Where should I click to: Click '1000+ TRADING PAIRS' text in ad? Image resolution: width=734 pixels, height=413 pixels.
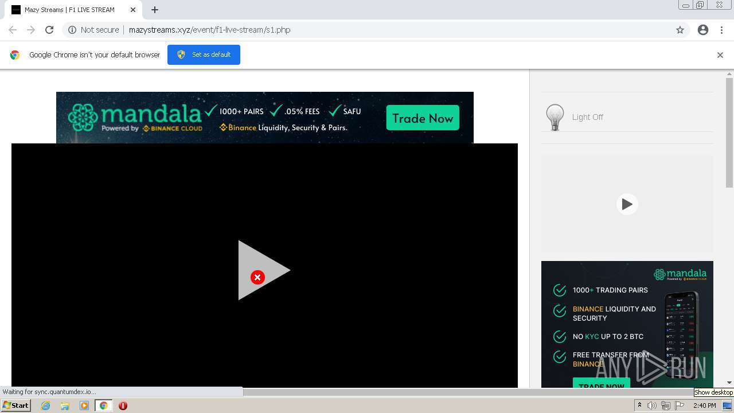[610, 290]
